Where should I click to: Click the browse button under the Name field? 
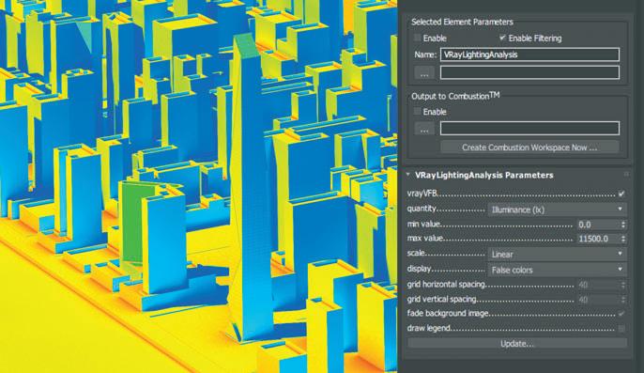tap(424, 72)
